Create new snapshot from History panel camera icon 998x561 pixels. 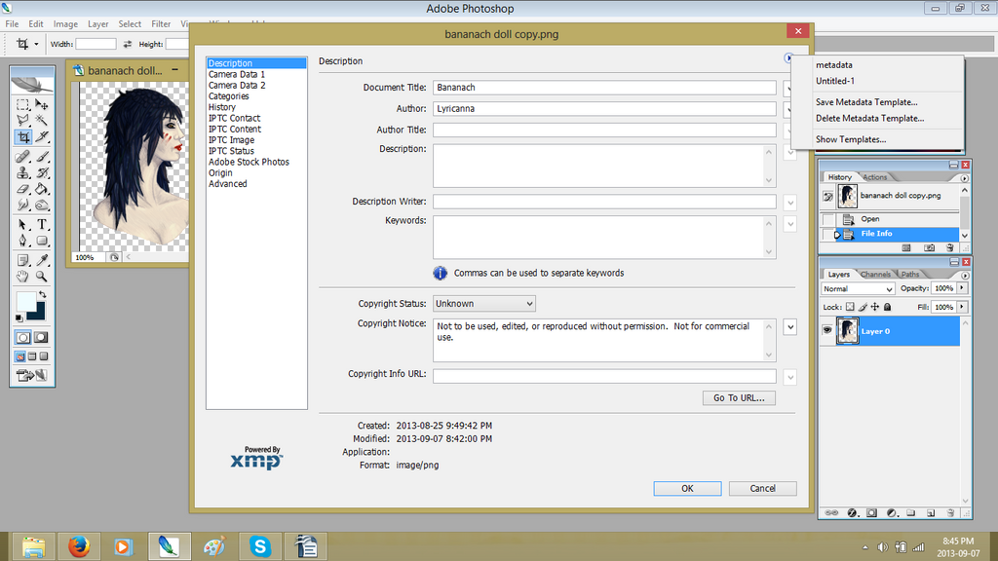point(929,247)
